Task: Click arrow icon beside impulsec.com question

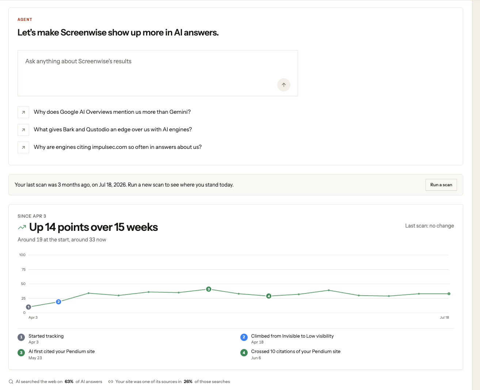Action: [23, 147]
